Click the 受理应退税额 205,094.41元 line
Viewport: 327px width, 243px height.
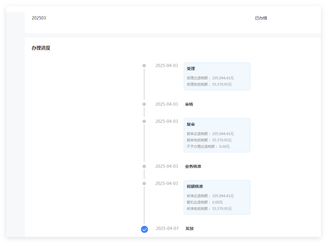pos(210,78)
